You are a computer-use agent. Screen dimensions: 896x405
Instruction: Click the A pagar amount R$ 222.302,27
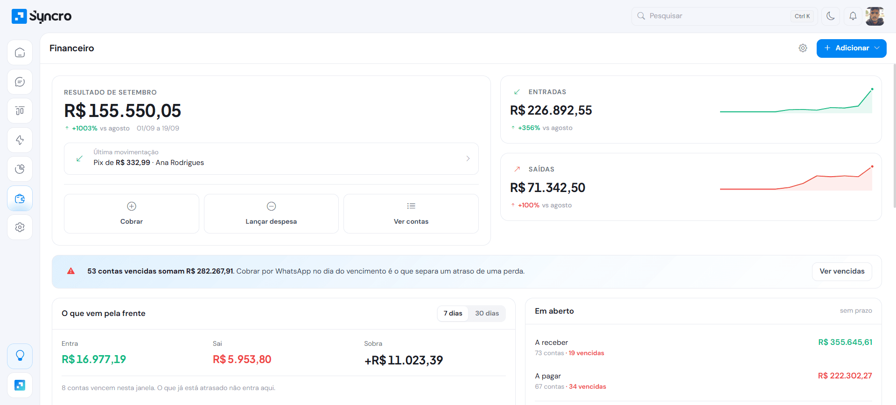click(x=845, y=376)
